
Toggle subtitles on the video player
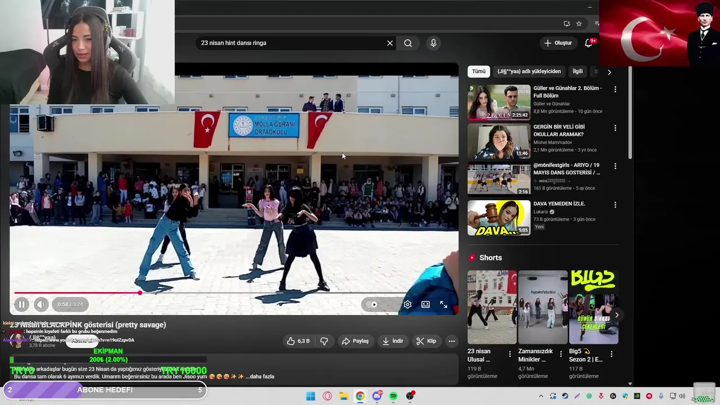click(x=390, y=304)
